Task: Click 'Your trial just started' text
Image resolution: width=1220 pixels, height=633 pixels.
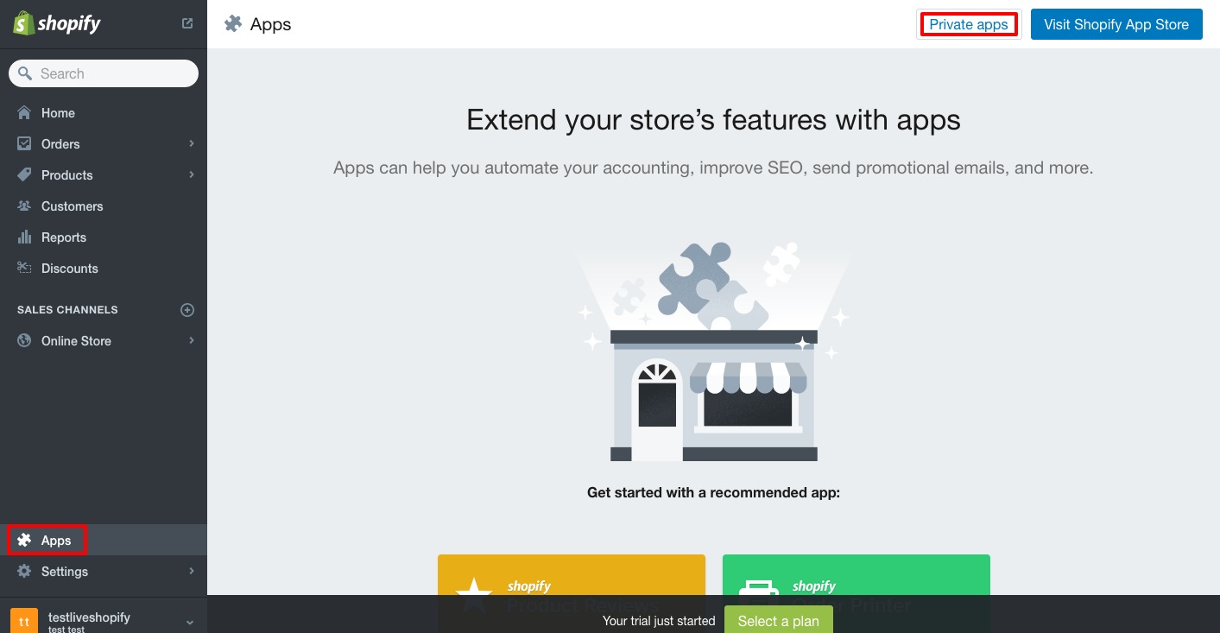Action: (659, 621)
